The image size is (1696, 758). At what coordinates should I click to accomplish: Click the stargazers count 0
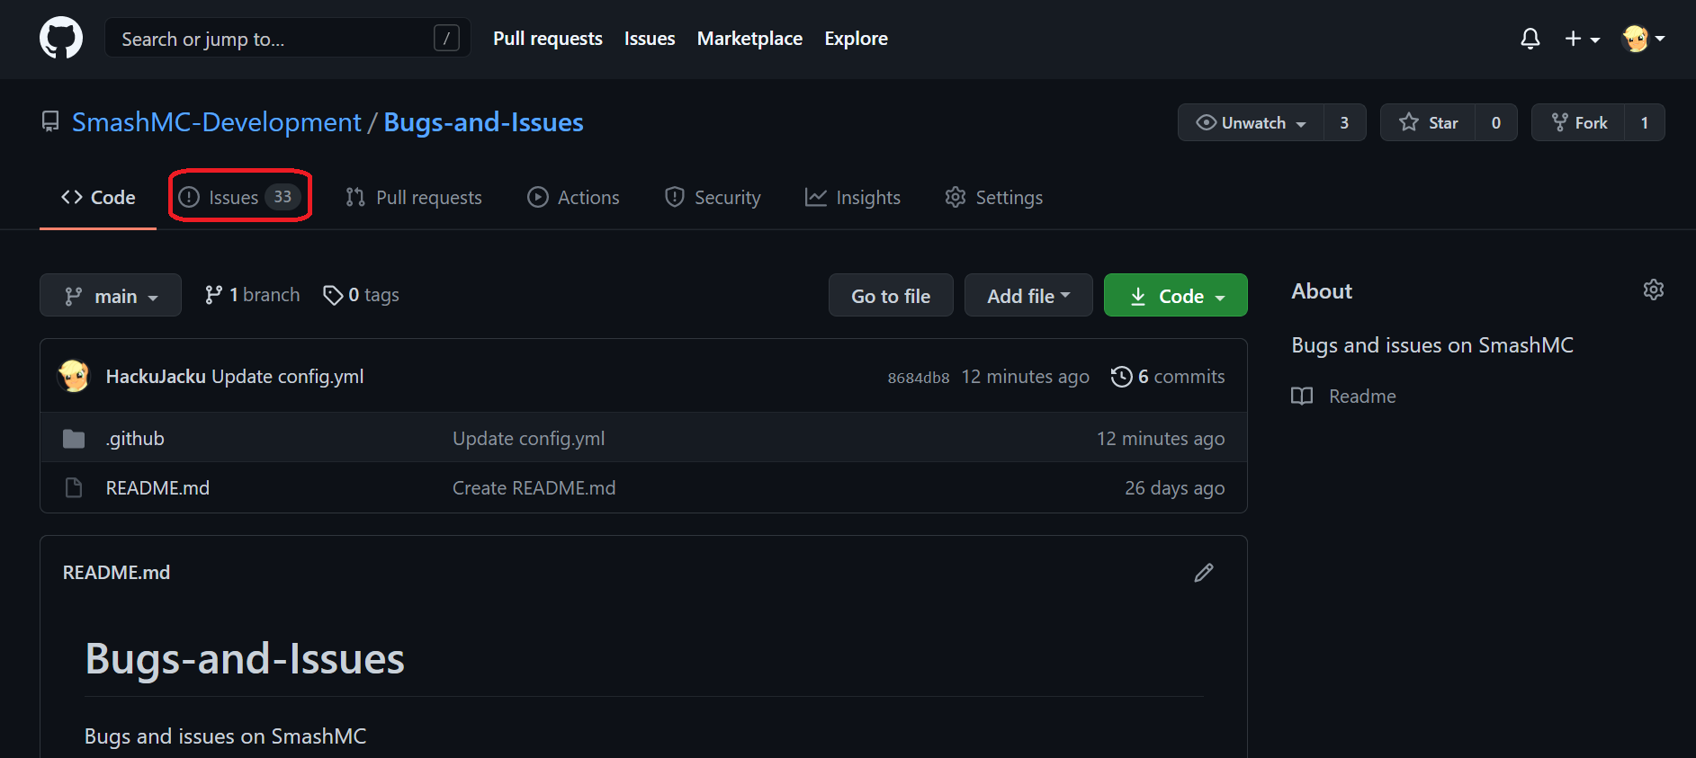click(1495, 122)
